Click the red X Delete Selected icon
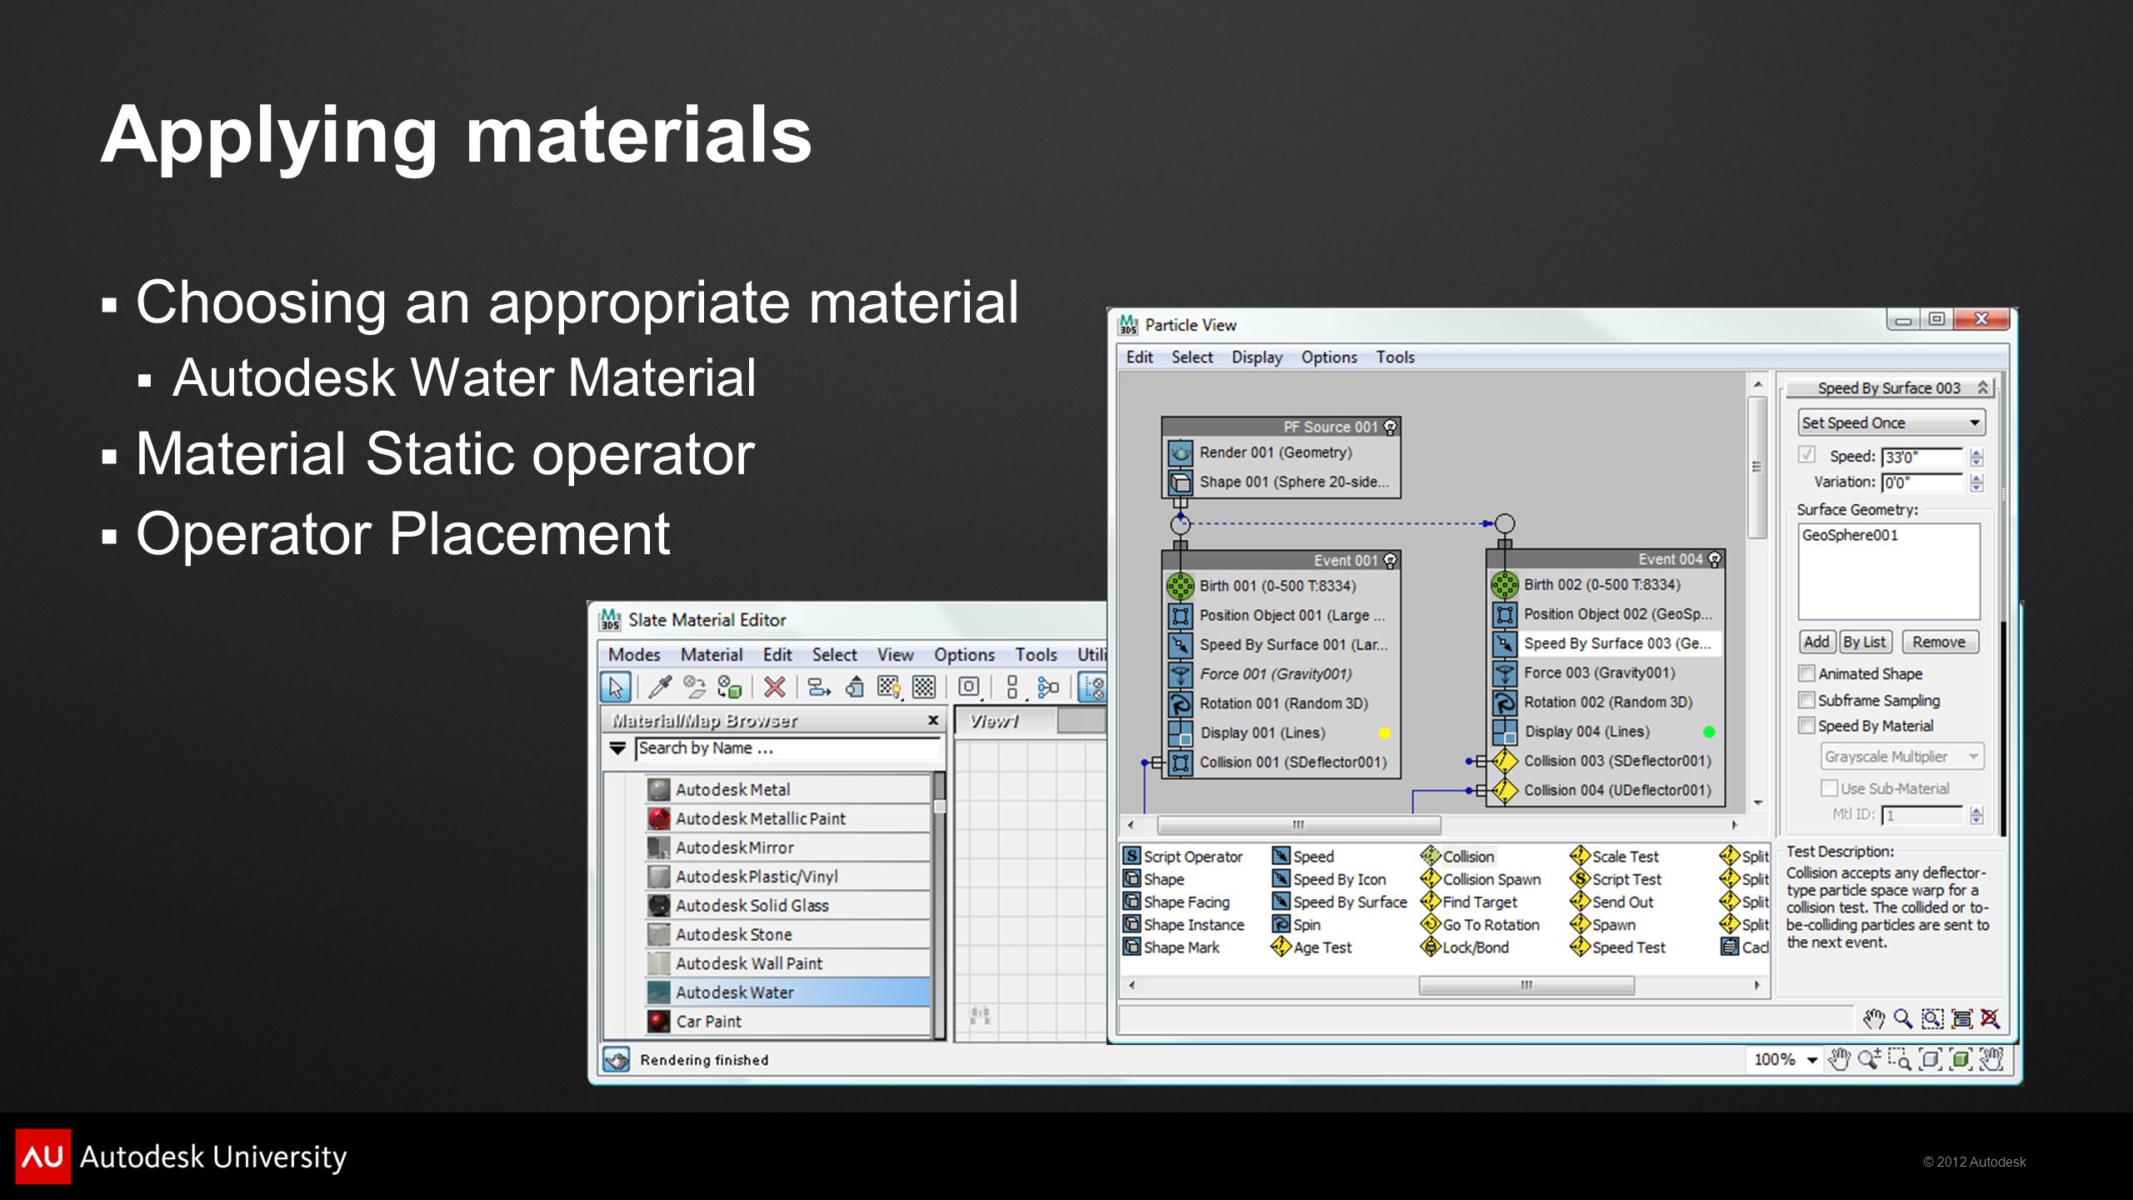The width and height of the screenshot is (2133, 1200). pos(774,687)
